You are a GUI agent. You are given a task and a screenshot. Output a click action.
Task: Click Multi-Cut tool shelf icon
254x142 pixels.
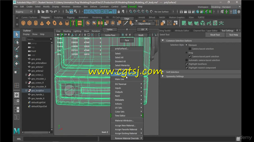point(125,23)
